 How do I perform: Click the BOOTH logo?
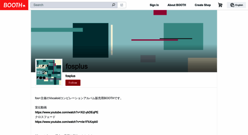coord(14,5)
